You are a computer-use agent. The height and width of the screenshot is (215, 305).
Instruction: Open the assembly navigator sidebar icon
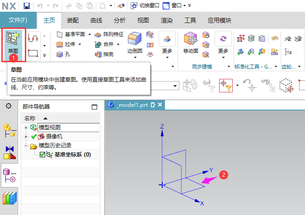9,129
